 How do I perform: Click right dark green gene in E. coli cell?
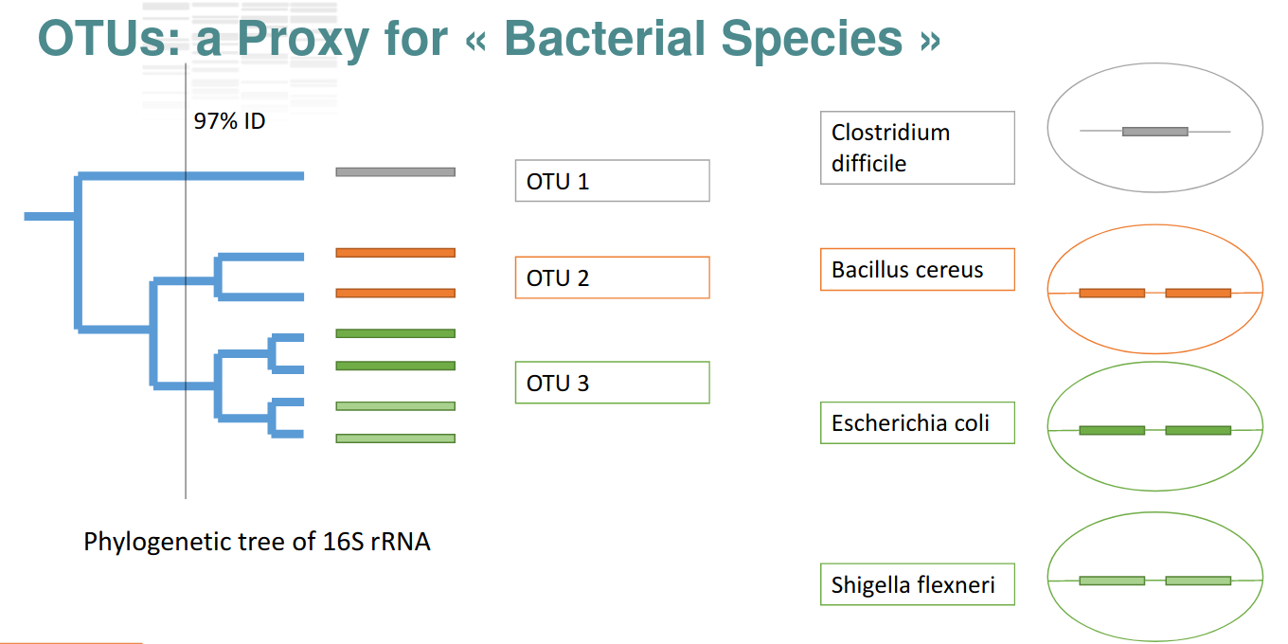[x=1198, y=431]
